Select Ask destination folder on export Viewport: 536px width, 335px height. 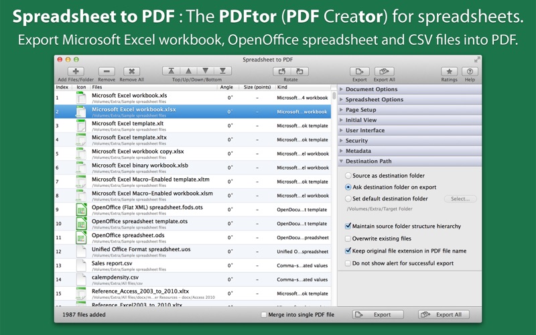[348, 187]
